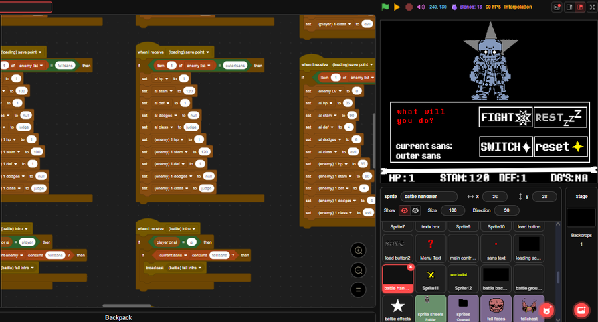This screenshot has height=322, width=598.
Task: Click the add backdrop picture button
Action: coord(581,310)
